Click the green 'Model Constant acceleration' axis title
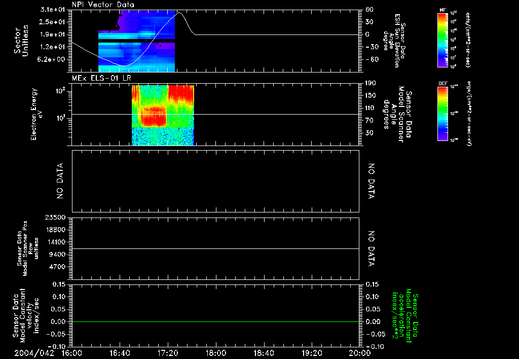 click(x=405, y=315)
